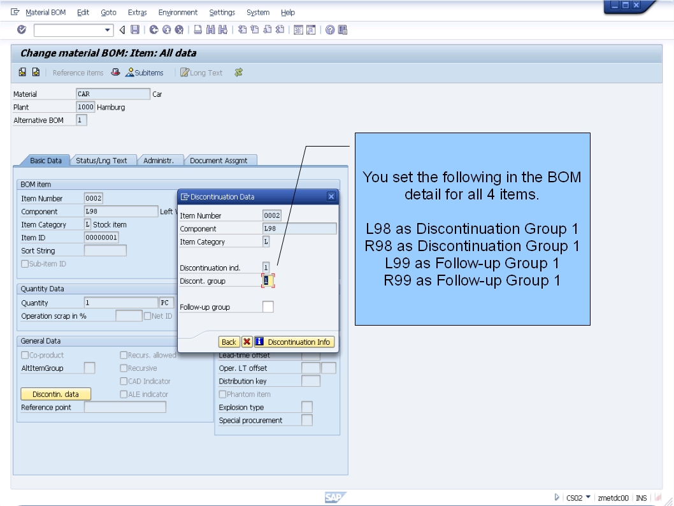Close the Discontinuation Data dialog
Viewport: 674px width, 506px height.
pos(331,196)
